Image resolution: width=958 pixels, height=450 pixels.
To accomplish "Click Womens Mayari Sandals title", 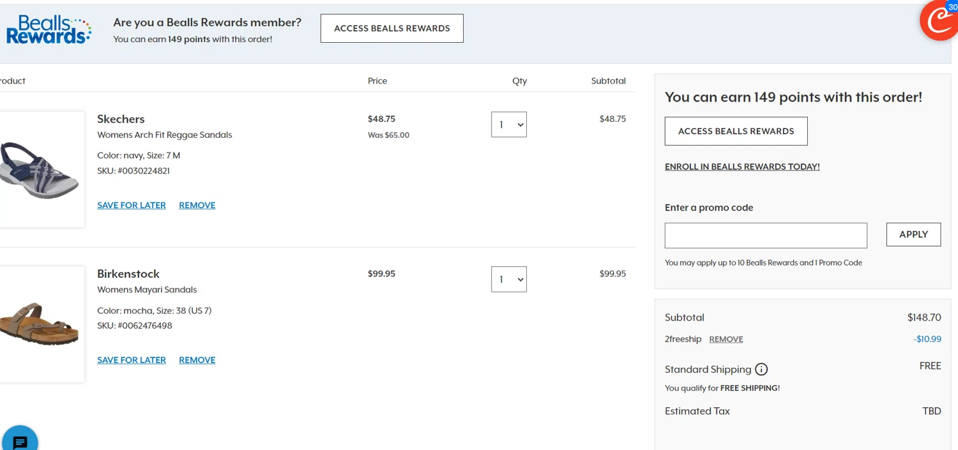I will [x=147, y=290].
